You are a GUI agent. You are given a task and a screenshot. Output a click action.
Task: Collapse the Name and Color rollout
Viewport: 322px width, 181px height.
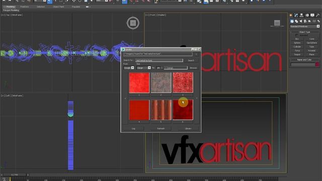pyautogui.click(x=304, y=60)
